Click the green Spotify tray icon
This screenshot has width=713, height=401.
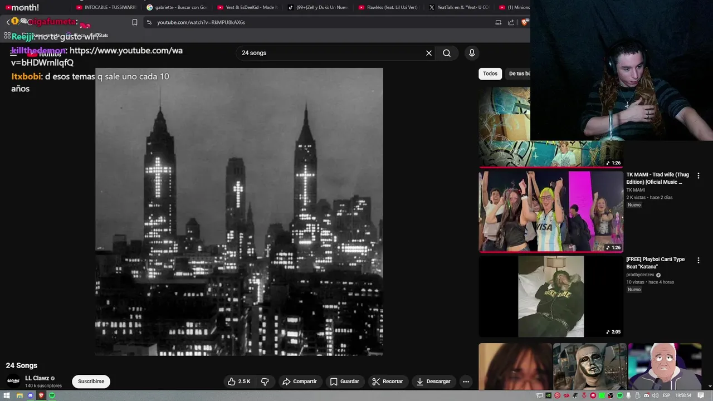tap(619, 395)
